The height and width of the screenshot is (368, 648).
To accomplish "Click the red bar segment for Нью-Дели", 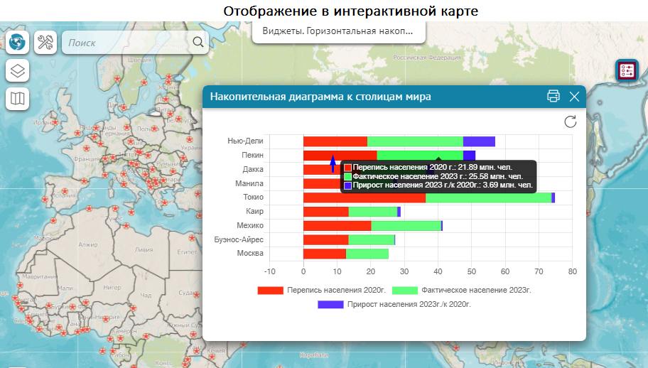I will [x=335, y=141].
